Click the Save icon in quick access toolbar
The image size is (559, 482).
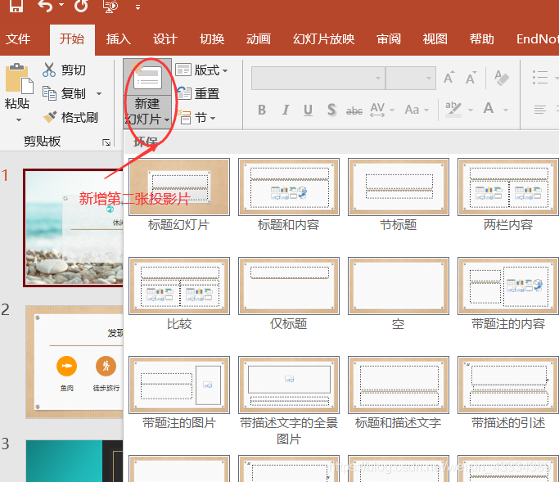click(16, 6)
